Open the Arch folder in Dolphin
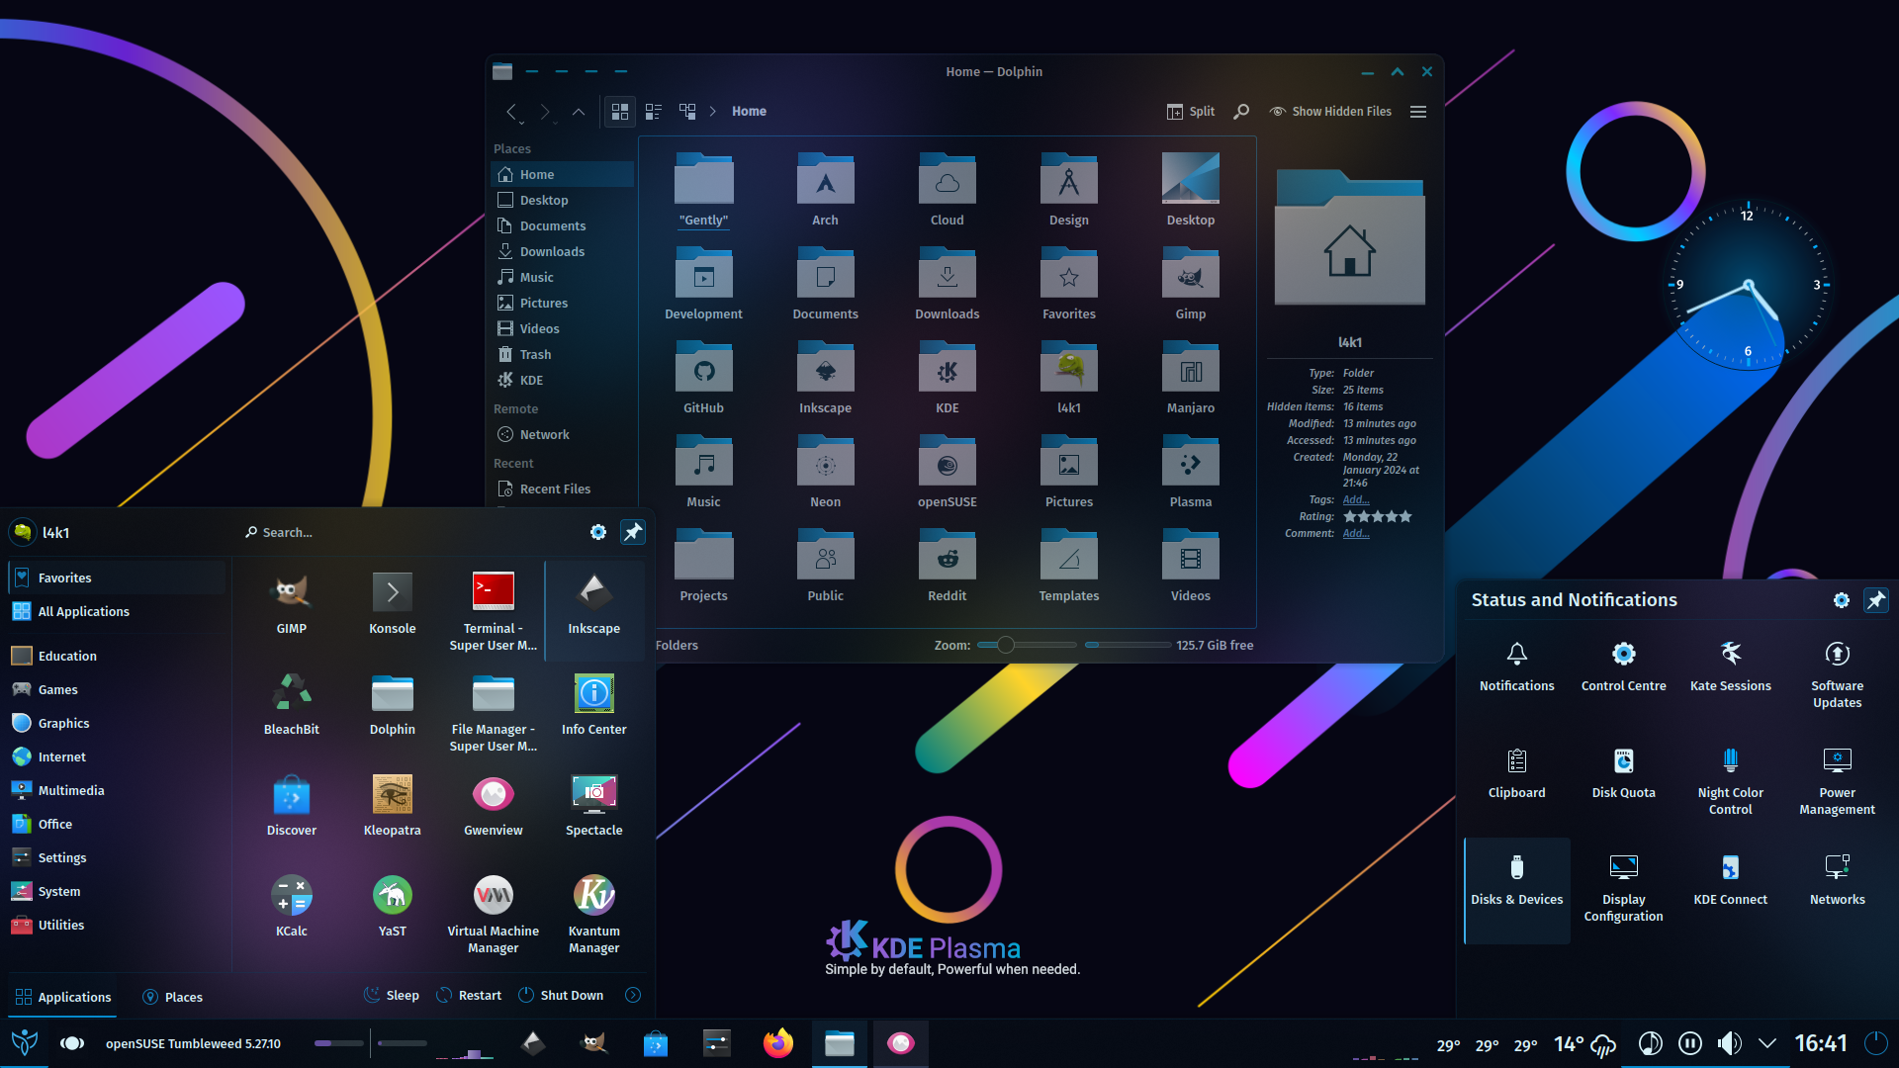This screenshot has height=1068, width=1899. tap(825, 190)
